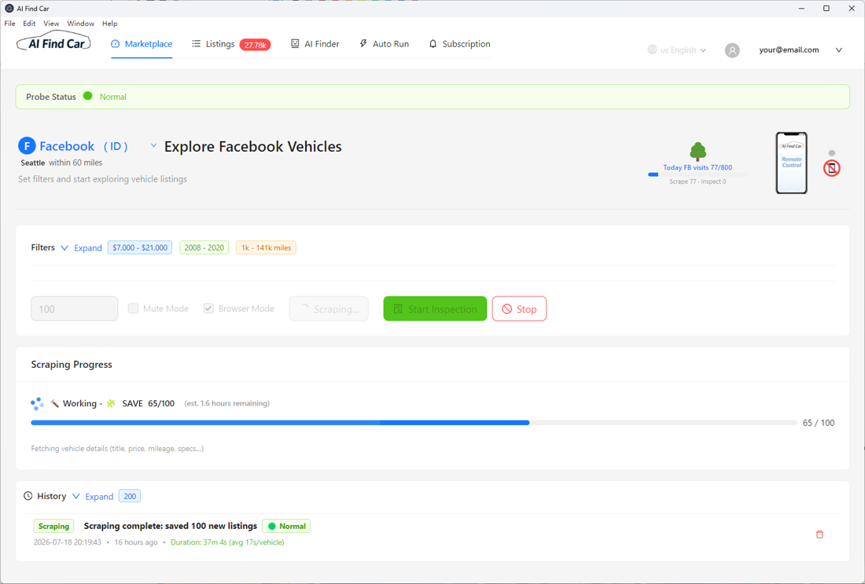Open the US English language dropdown

(x=677, y=50)
